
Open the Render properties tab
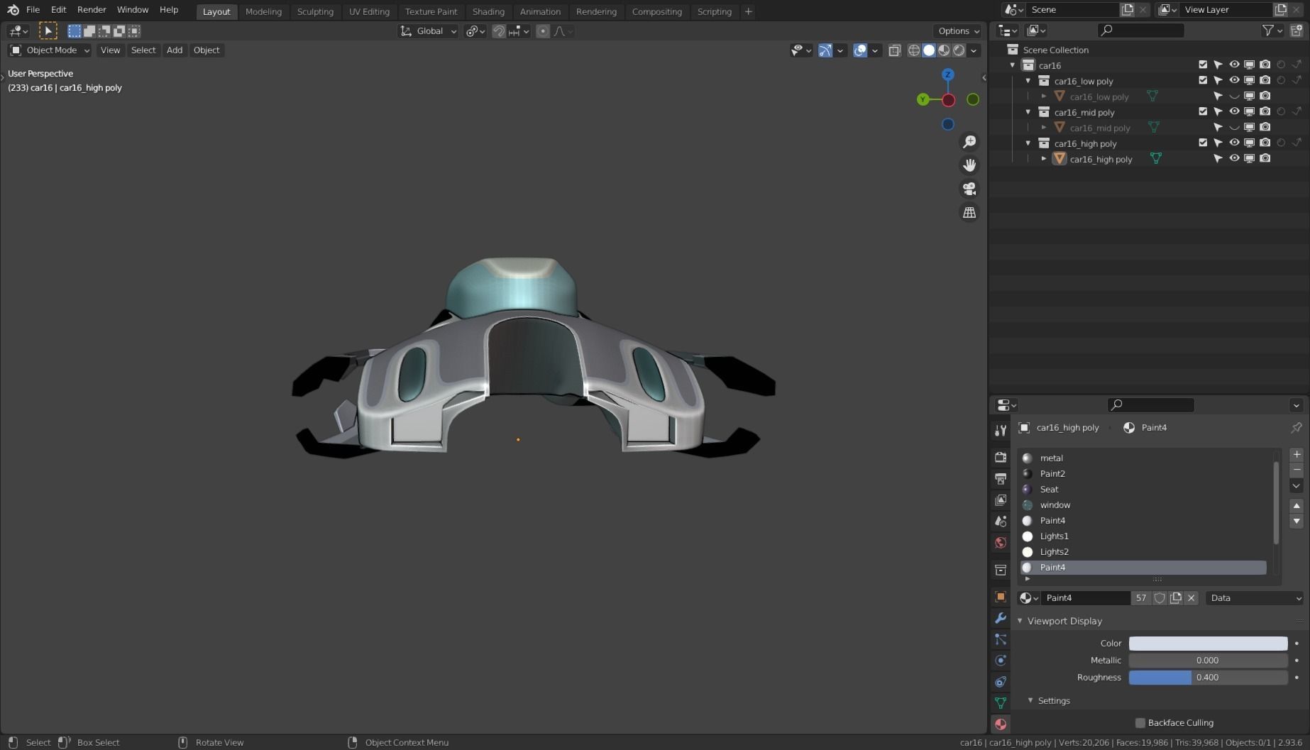[x=1001, y=457]
